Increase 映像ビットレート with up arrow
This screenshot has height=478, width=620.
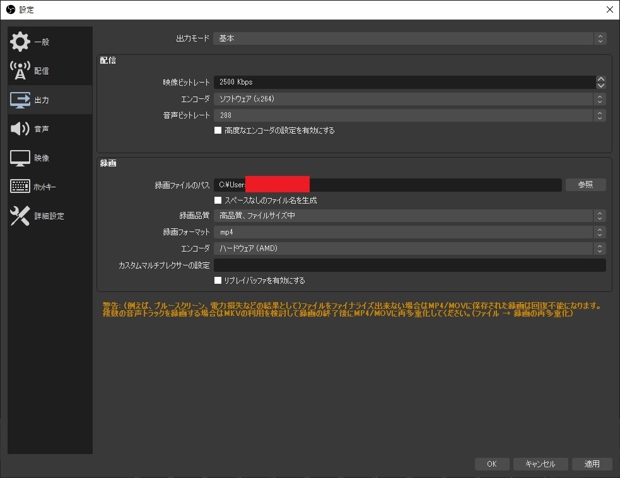coord(600,79)
